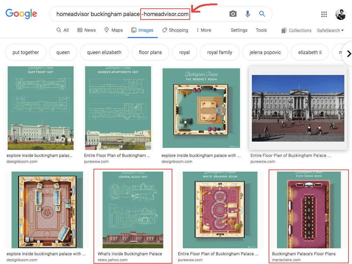Start voice search with microphone icon

click(247, 14)
